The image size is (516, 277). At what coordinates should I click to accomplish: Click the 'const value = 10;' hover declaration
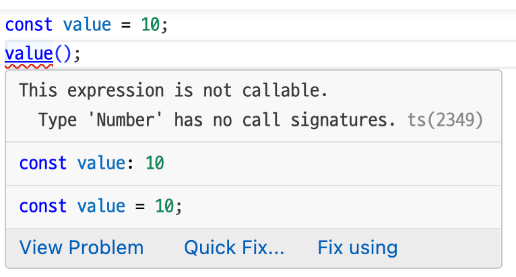pyautogui.click(x=101, y=206)
